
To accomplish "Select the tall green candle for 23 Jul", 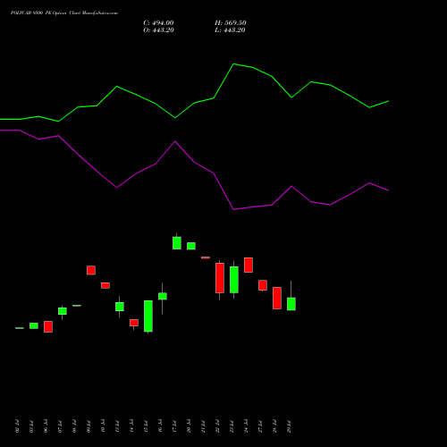I will click(x=234, y=280).
